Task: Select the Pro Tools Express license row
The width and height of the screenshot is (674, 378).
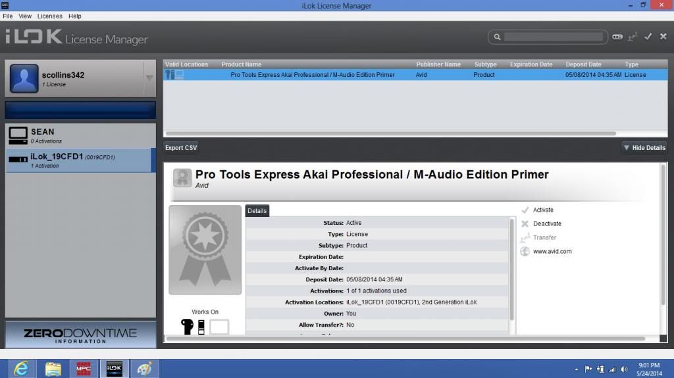Action: point(415,75)
